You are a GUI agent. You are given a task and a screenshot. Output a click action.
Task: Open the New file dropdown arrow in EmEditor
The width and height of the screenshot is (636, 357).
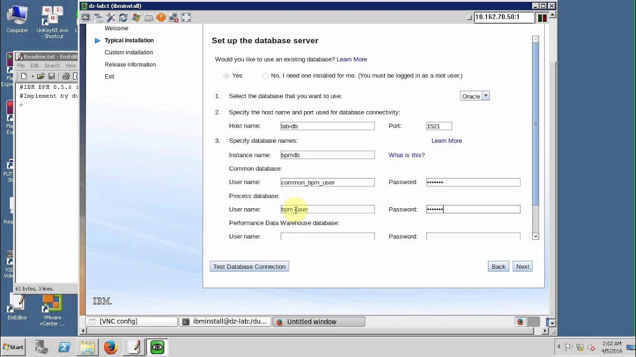(32, 76)
